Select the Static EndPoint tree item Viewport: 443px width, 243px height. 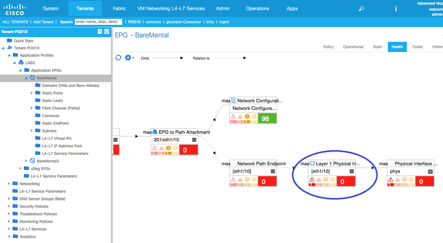pyautogui.click(x=55, y=123)
